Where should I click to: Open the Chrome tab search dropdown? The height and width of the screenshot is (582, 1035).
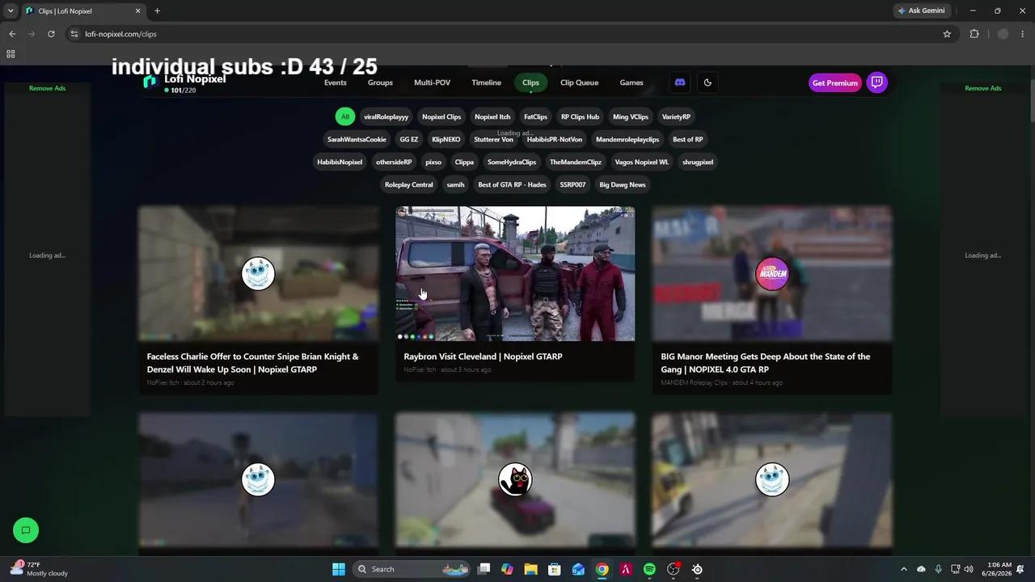pos(11,11)
